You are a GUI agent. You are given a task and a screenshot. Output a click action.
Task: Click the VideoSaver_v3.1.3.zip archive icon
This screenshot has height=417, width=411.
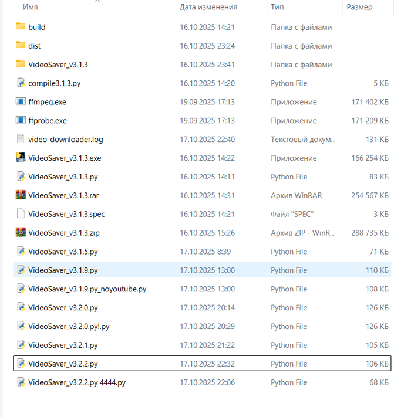coord(21,233)
